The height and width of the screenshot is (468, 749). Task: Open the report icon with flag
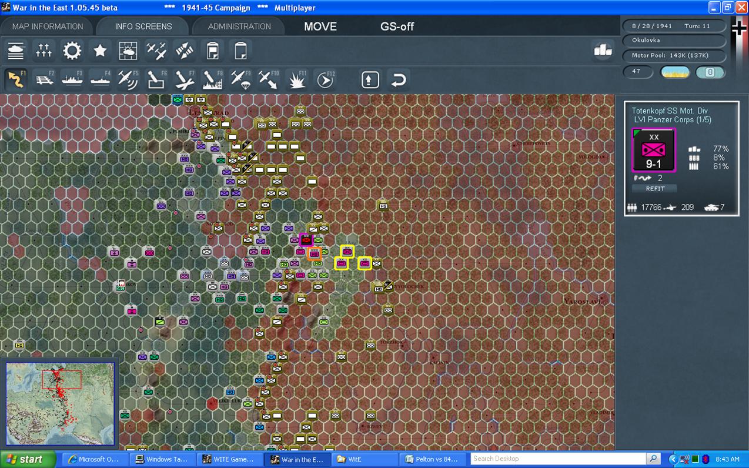point(213,51)
